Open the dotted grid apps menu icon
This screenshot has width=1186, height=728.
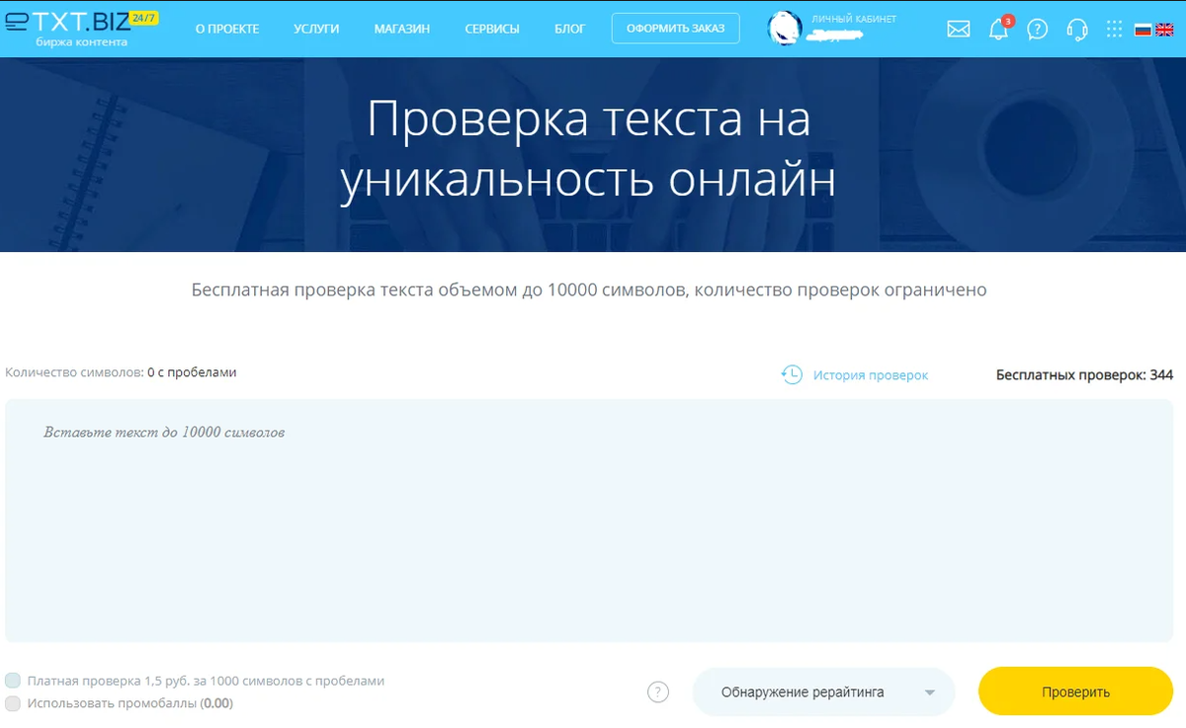(x=1114, y=30)
